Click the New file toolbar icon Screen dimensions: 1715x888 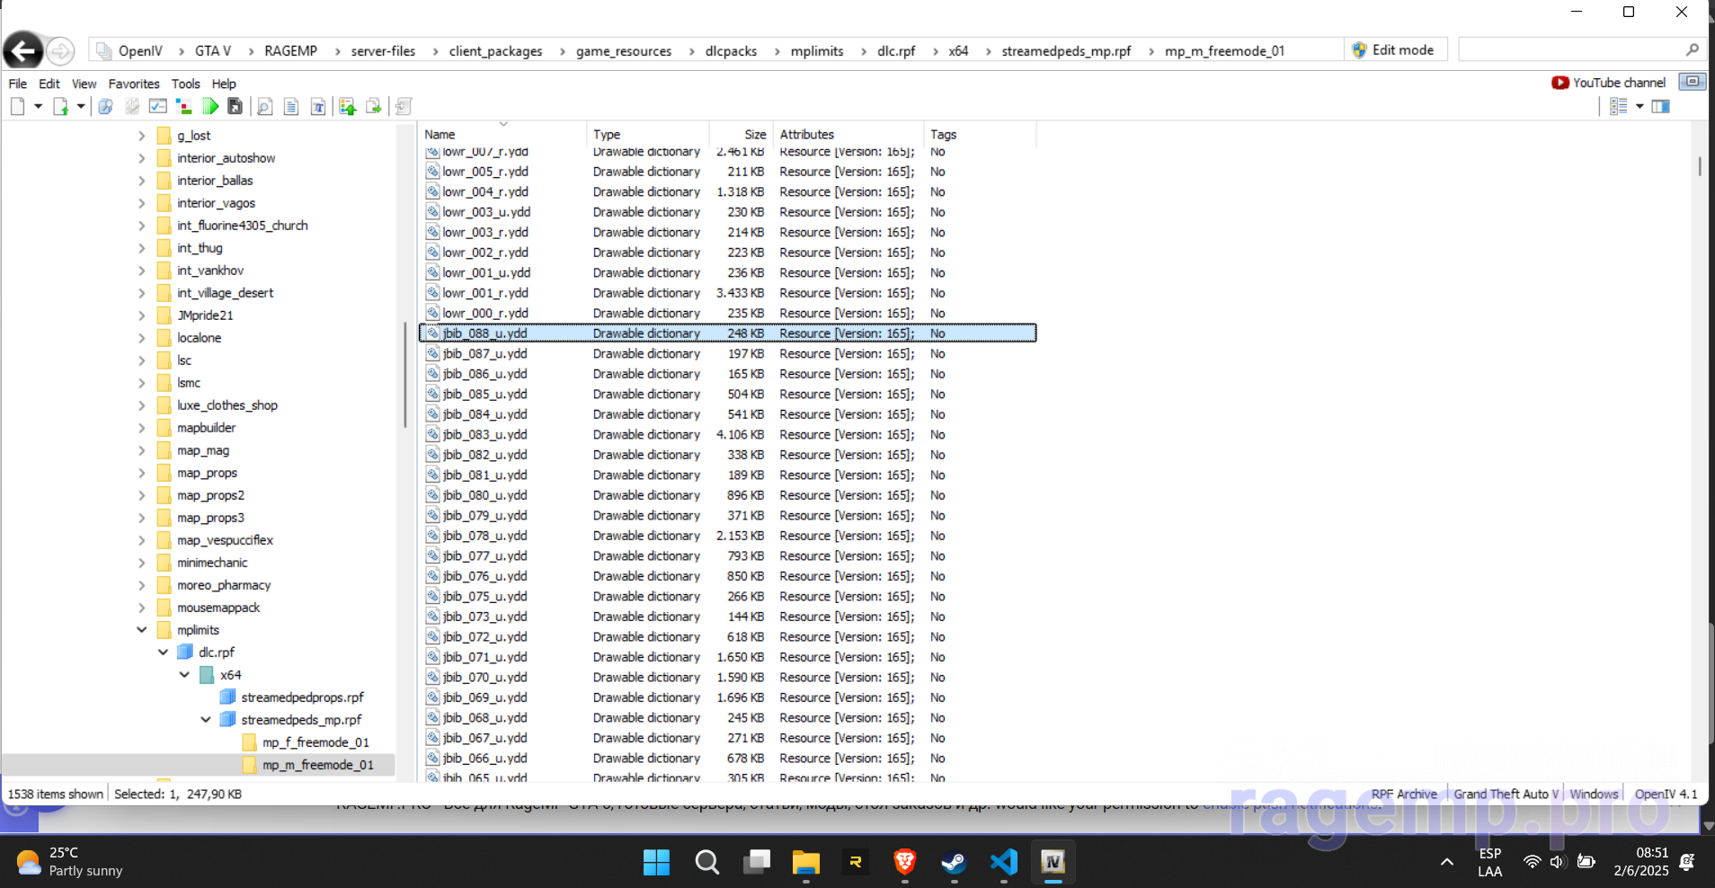click(17, 107)
